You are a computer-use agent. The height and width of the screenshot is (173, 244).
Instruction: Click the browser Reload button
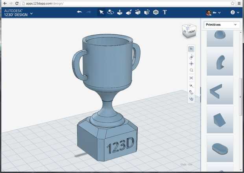click(17, 3)
